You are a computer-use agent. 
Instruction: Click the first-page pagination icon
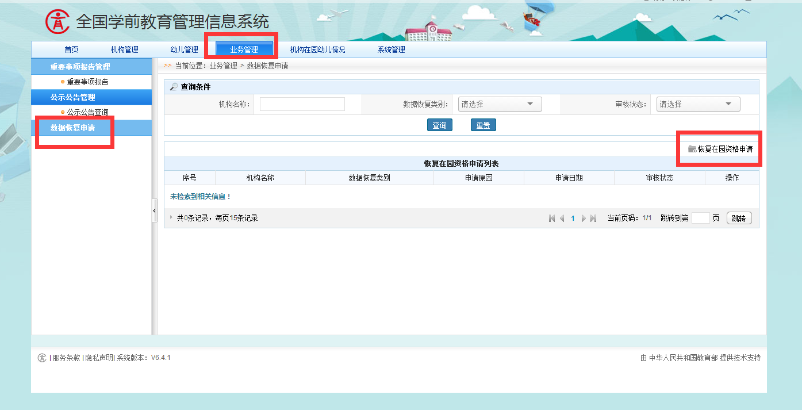(552, 218)
